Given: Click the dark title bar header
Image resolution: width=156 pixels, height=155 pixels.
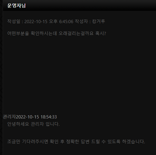Looking at the screenshot, I should [80, 5].
